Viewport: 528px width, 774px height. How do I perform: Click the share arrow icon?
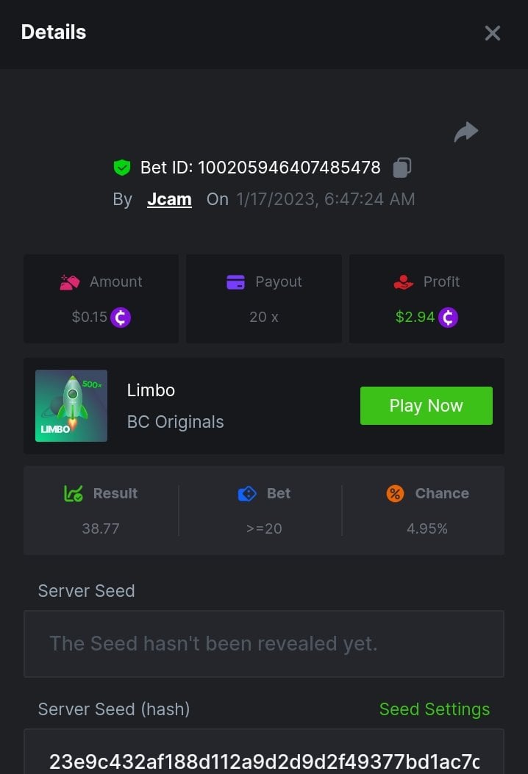[x=466, y=132]
